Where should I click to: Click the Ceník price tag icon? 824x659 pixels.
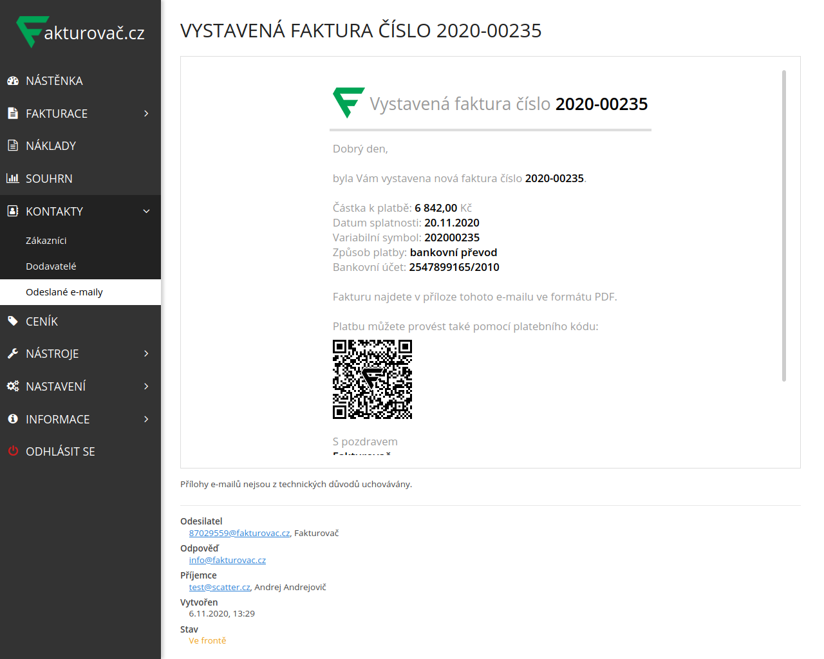point(13,321)
